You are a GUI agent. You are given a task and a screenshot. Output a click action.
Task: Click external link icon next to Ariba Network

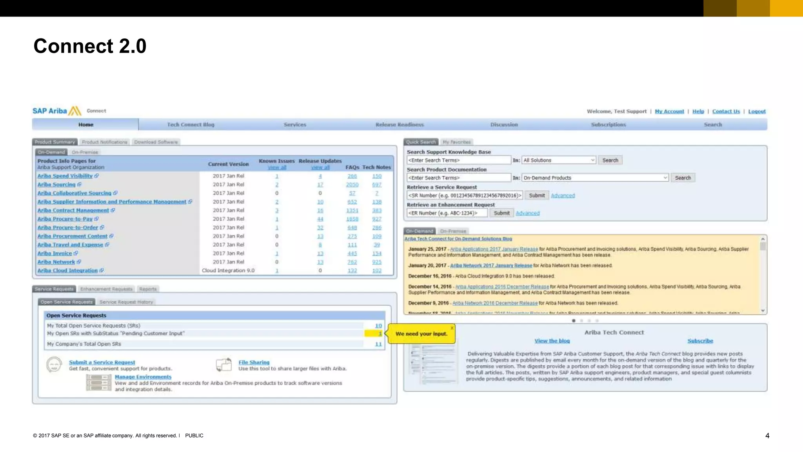79,262
